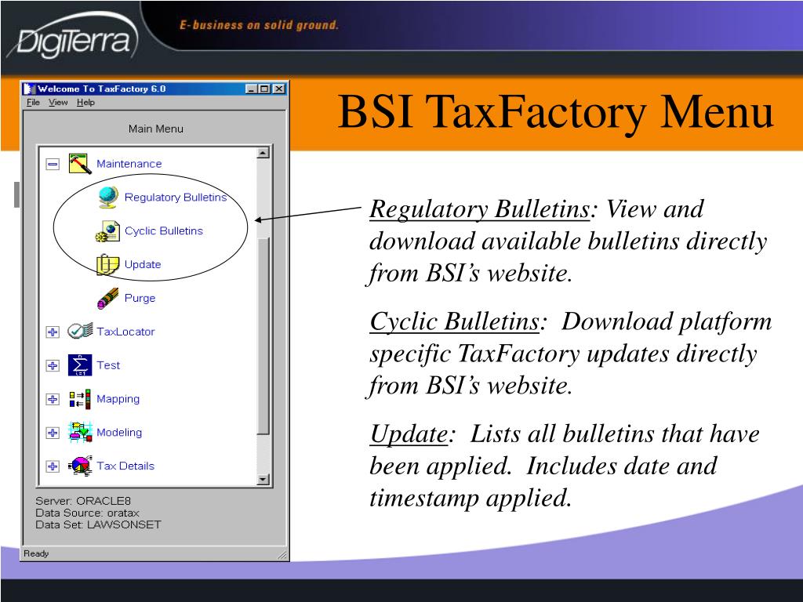This screenshot has width=803, height=602.
Task: Click the Server: ORACLE8 text
Action: click(83, 501)
